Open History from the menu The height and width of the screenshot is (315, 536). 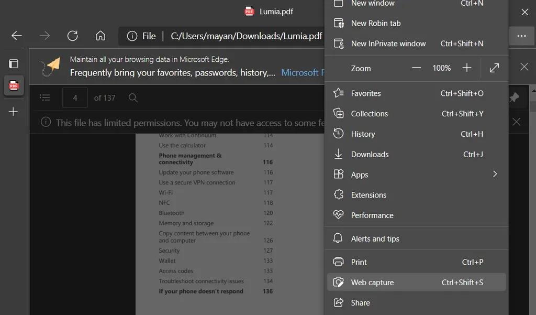416,134
